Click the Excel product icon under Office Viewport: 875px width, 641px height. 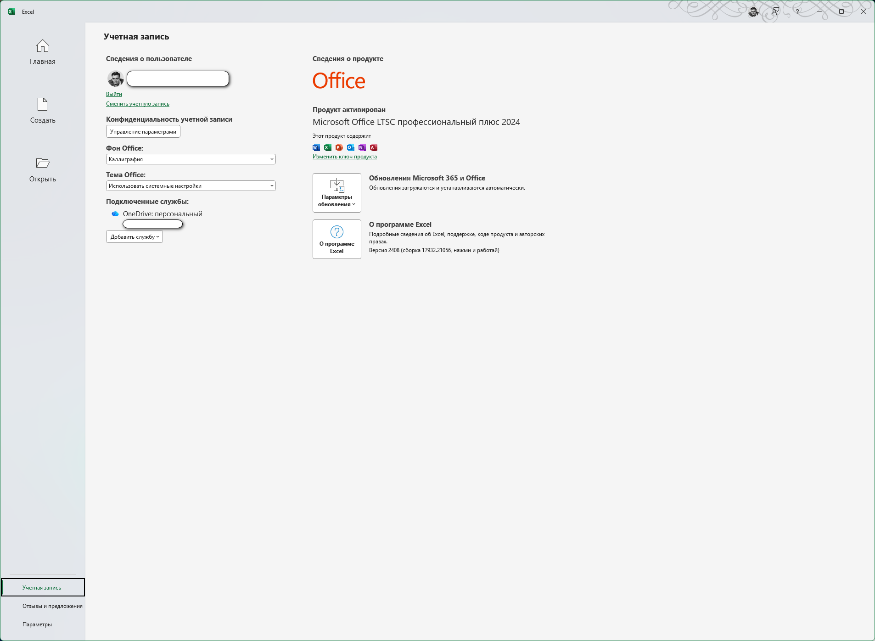pos(328,147)
